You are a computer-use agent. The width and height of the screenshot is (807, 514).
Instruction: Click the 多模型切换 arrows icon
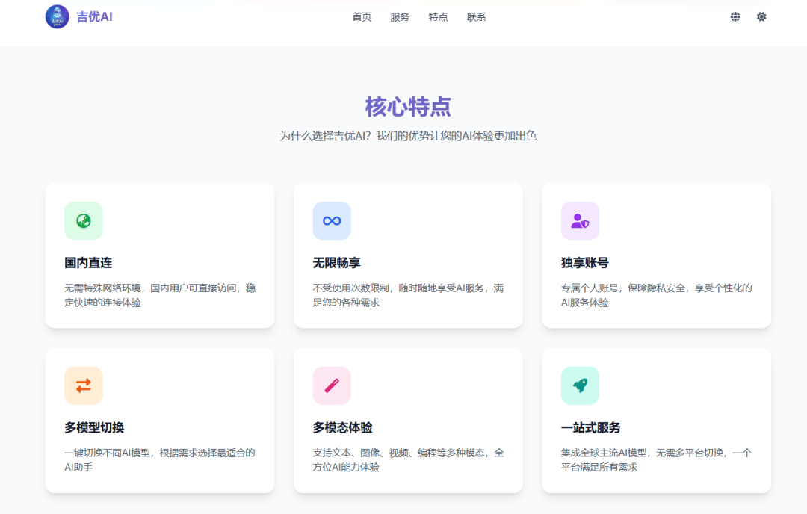click(x=83, y=385)
